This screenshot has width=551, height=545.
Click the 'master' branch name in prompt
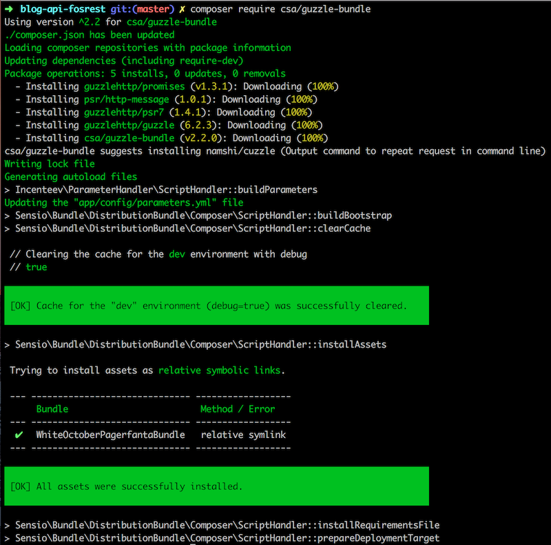[153, 9]
